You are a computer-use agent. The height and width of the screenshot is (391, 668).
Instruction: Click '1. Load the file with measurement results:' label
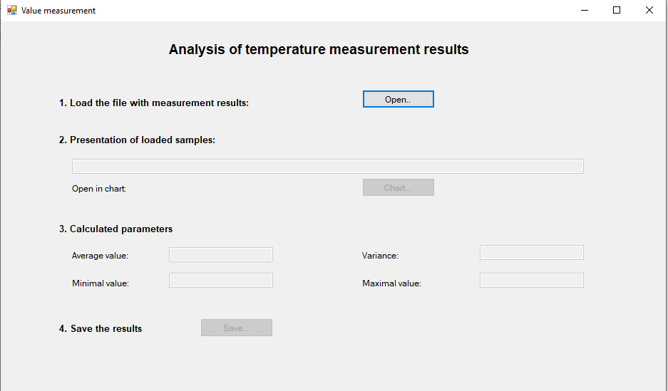point(154,103)
